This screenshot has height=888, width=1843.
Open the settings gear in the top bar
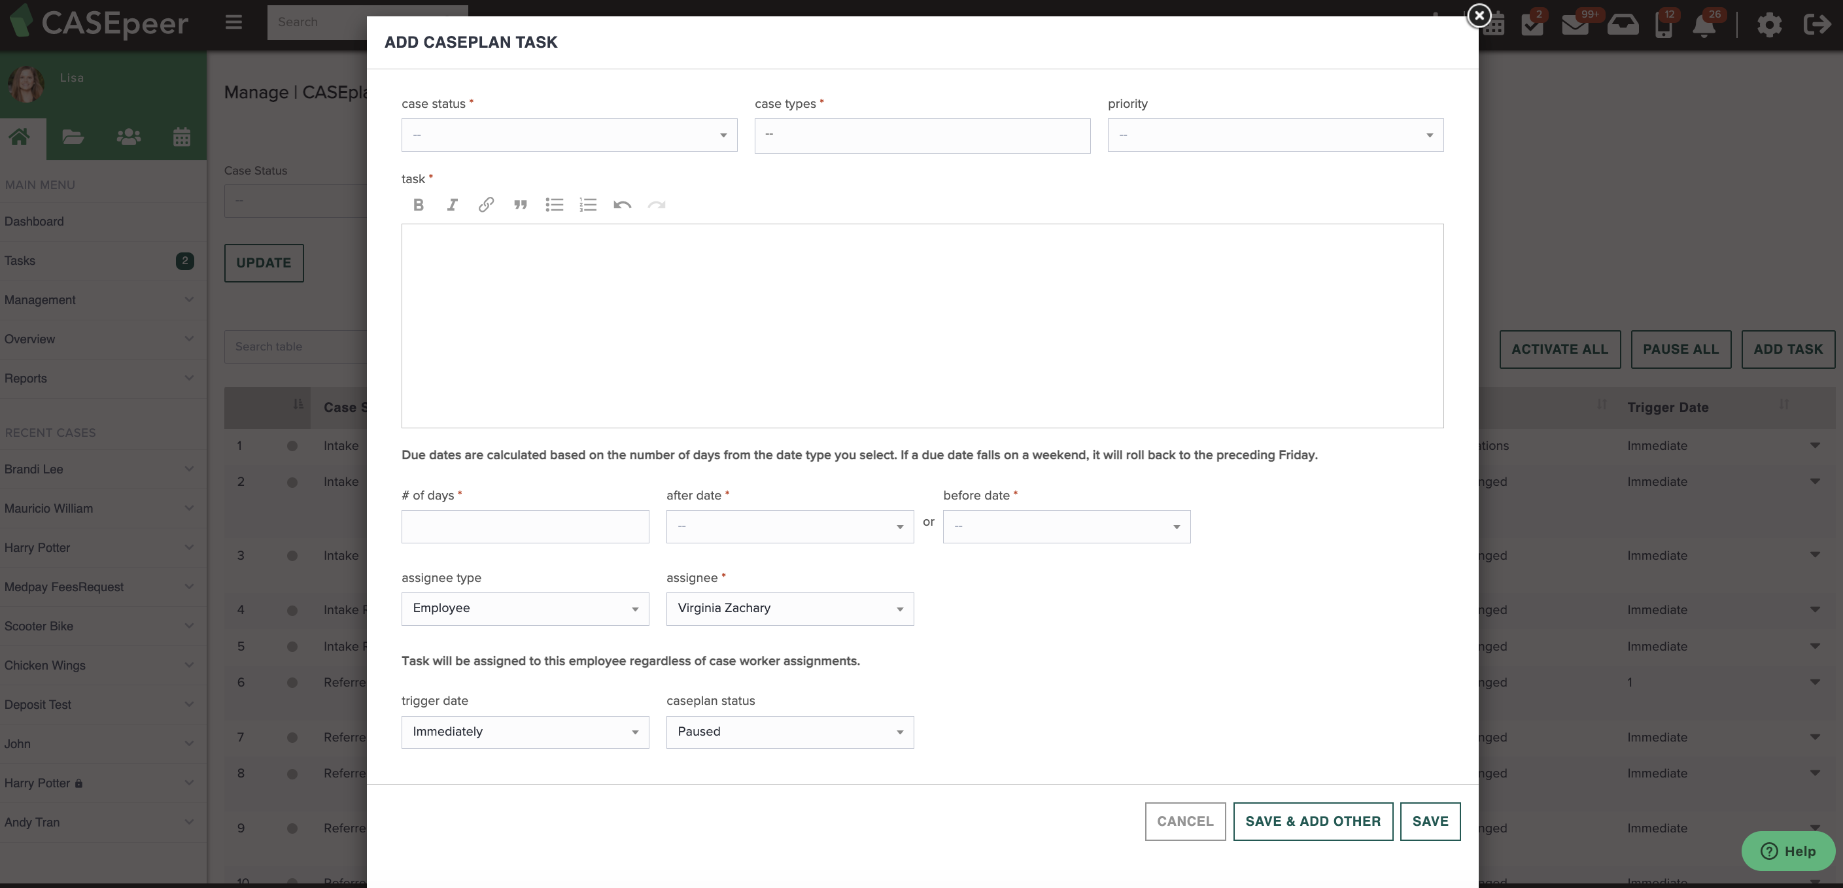click(x=1769, y=25)
